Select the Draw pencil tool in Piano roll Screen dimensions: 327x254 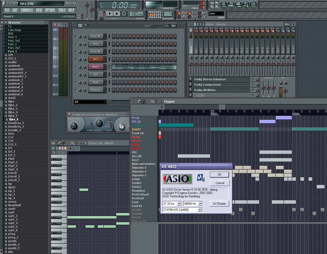click(x=59, y=143)
